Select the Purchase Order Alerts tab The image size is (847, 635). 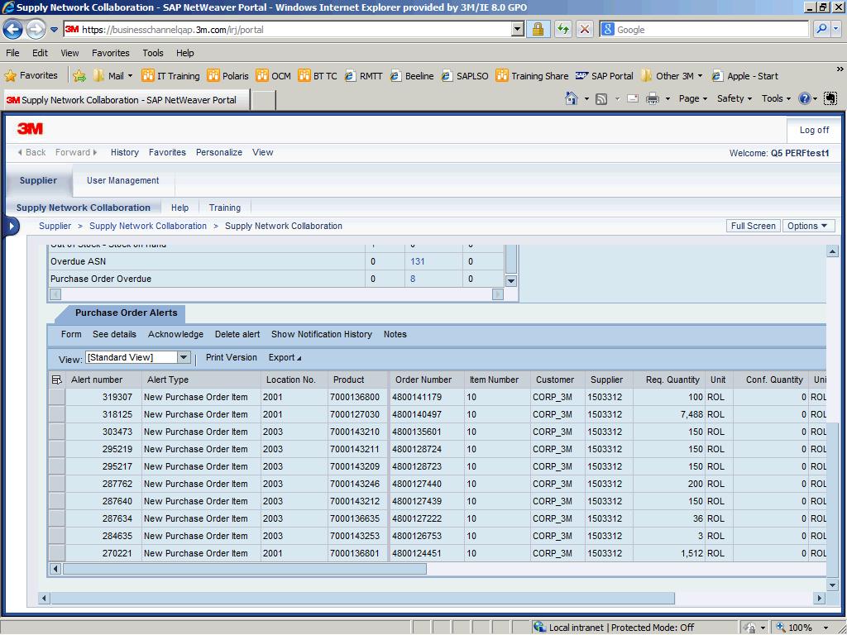[x=126, y=313]
